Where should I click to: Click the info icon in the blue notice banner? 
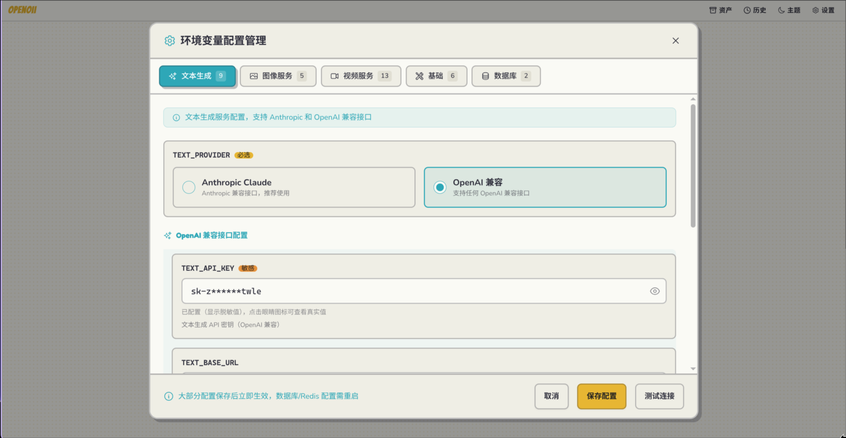(176, 117)
